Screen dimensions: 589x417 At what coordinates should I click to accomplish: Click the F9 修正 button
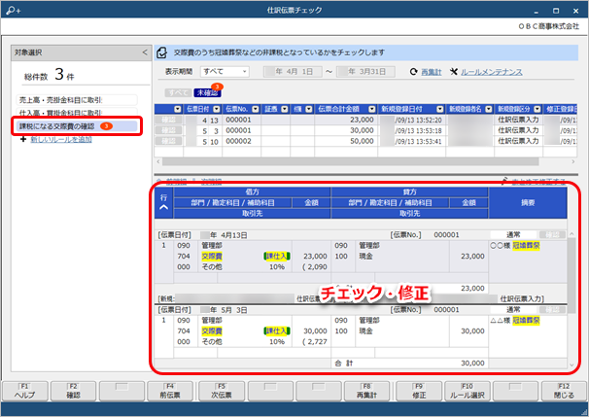pos(419,391)
